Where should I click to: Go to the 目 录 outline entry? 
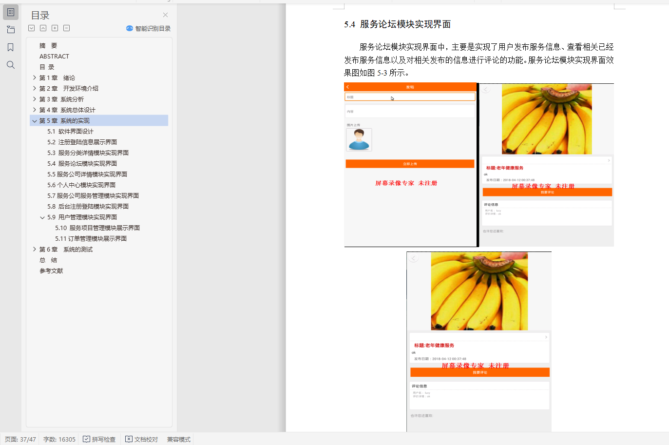(x=47, y=67)
